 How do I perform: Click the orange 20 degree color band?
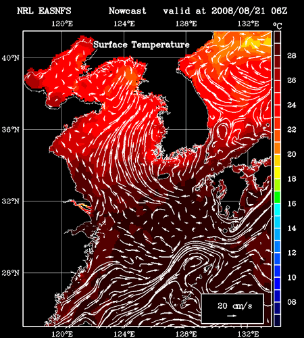(x=277, y=148)
